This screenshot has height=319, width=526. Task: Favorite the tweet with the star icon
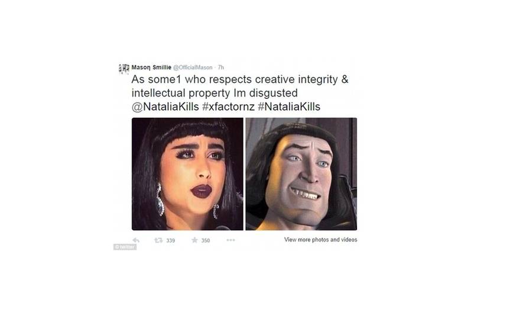[194, 240]
